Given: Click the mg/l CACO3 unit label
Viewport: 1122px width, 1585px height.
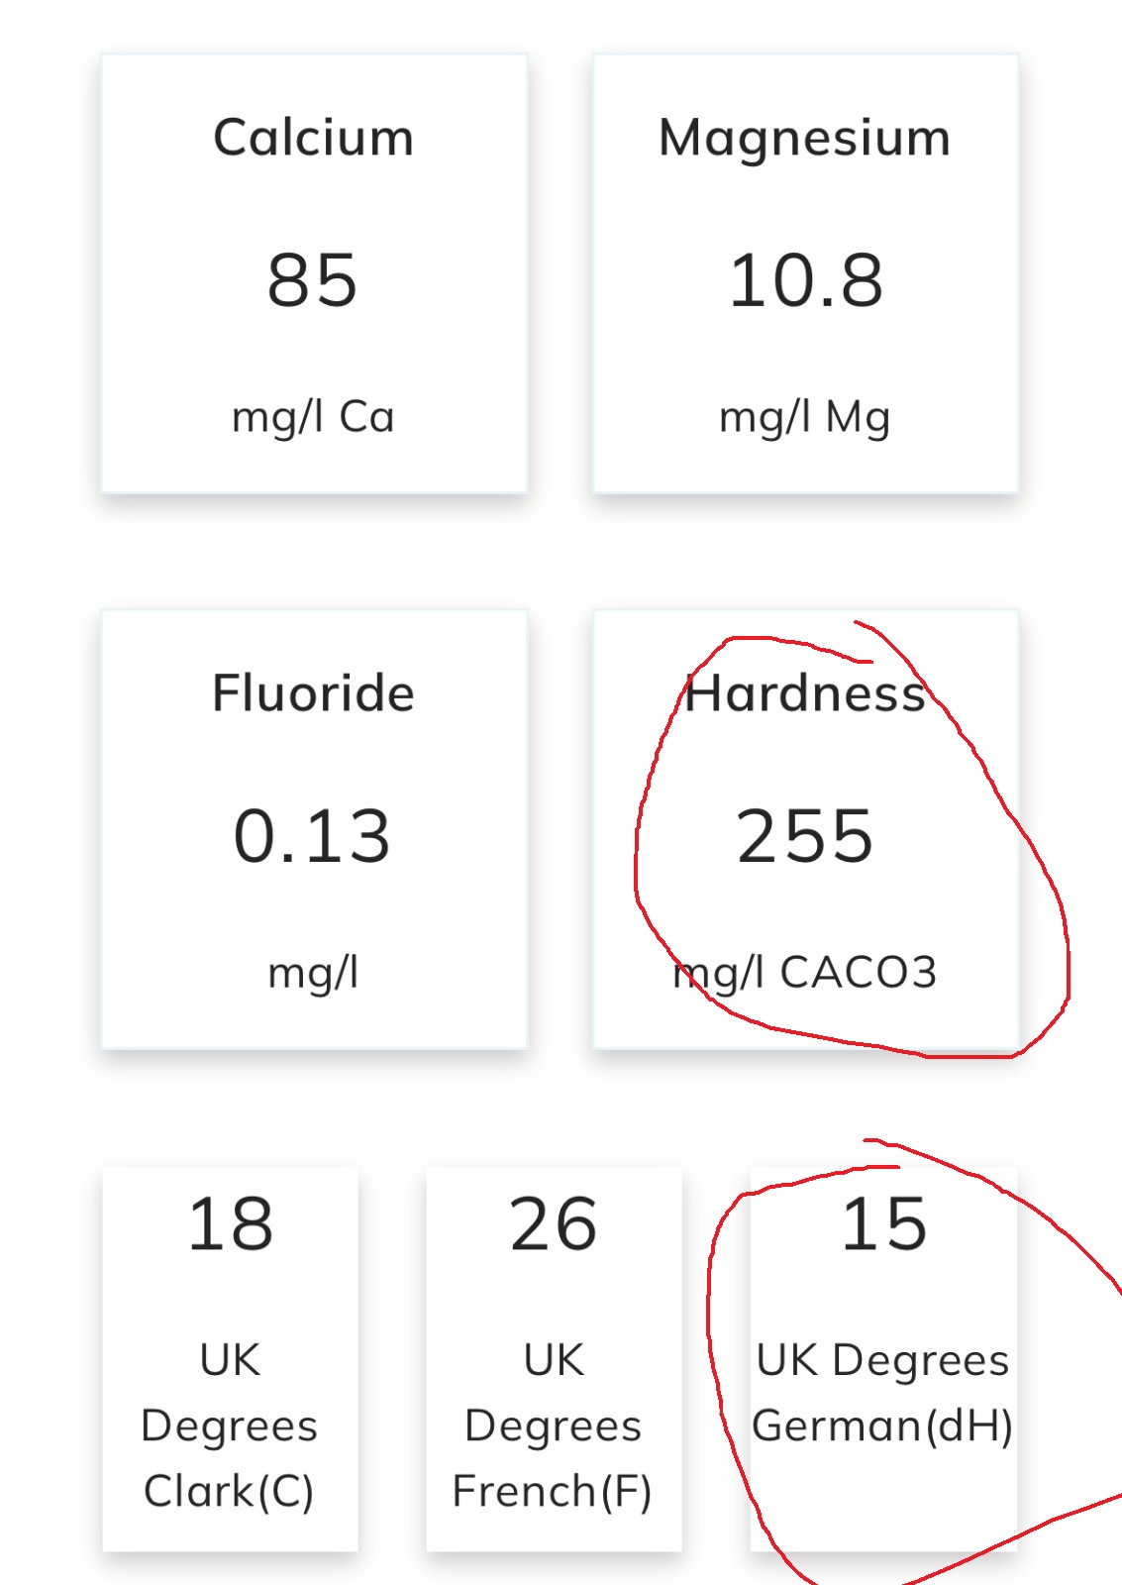Looking at the screenshot, I should click(804, 973).
